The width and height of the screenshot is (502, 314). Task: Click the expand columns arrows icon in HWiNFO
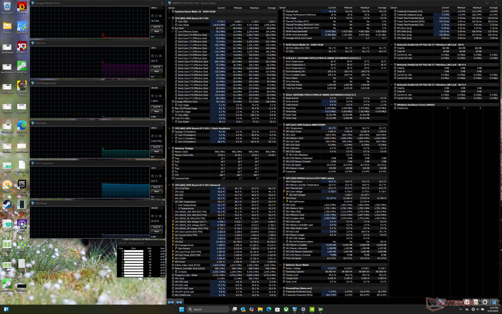click(171, 302)
